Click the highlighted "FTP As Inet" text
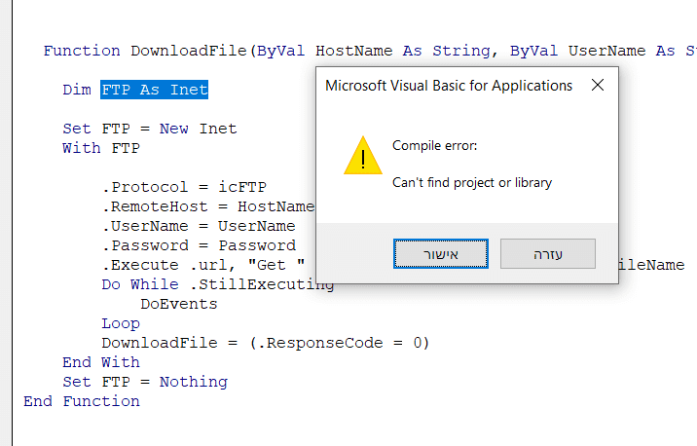The width and height of the screenshot is (697, 446). coord(155,90)
